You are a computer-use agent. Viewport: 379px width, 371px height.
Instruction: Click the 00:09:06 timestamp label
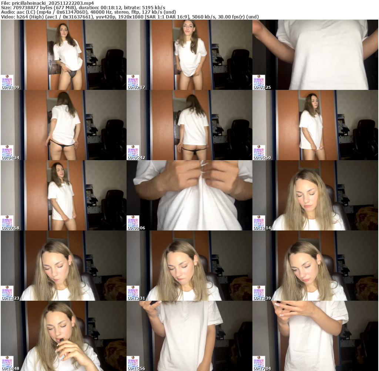point(136,228)
